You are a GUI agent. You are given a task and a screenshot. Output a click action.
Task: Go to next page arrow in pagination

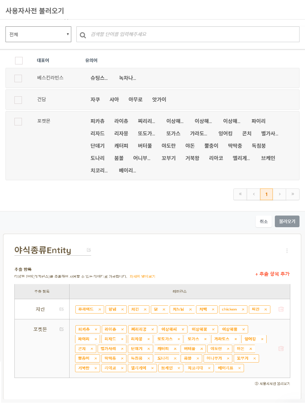[x=280, y=194]
